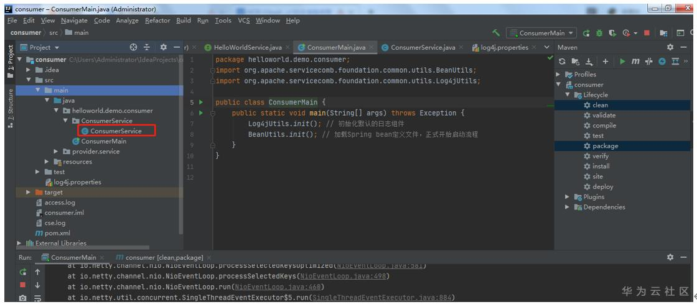Toggle Skip Tests mode in Maven toolbar
The image size is (697, 307).
[662, 62]
